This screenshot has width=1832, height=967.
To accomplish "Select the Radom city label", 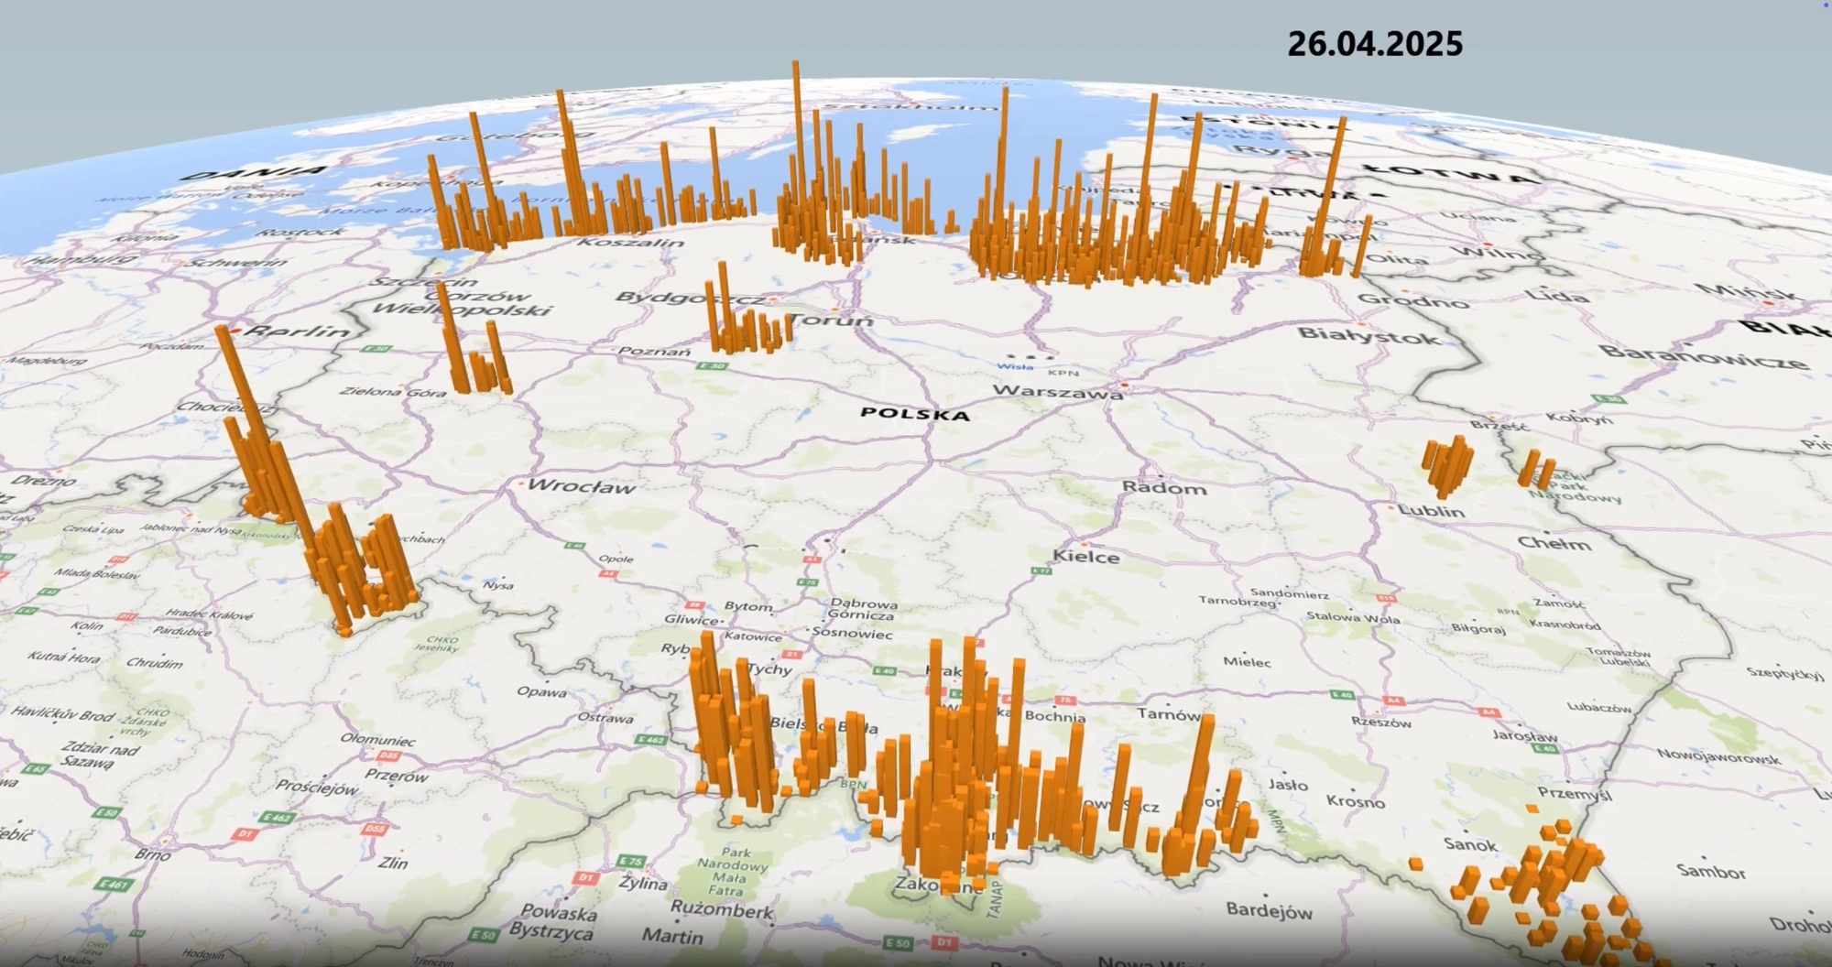I will tap(1164, 488).
